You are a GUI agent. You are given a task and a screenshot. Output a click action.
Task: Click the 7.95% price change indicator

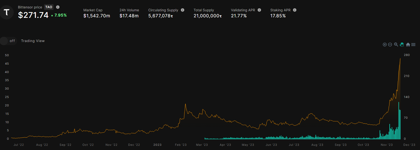pos(59,15)
